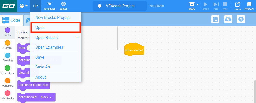Choose Save As in File menu

[42, 67]
